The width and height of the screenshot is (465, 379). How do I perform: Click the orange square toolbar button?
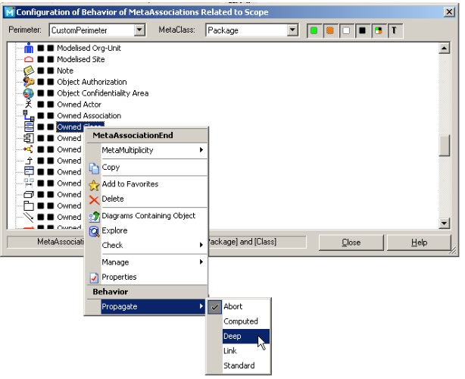330,30
